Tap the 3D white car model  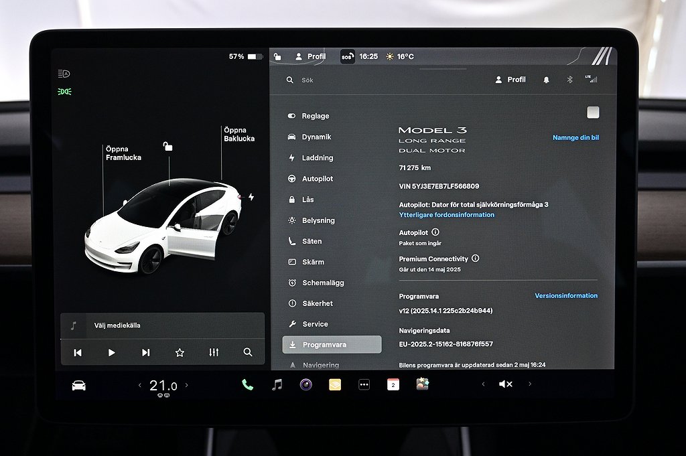click(x=162, y=226)
